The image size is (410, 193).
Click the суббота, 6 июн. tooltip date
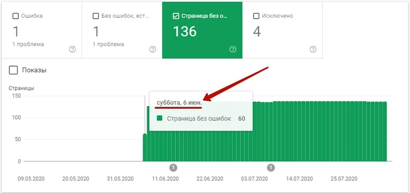(x=179, y=103)
